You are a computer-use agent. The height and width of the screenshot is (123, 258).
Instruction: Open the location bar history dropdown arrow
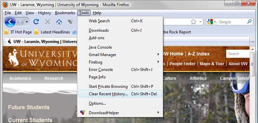200,22
